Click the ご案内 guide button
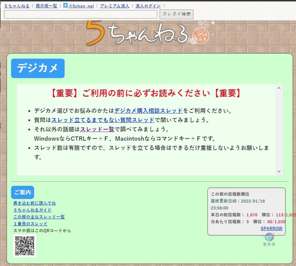 (x=23, y=192)
